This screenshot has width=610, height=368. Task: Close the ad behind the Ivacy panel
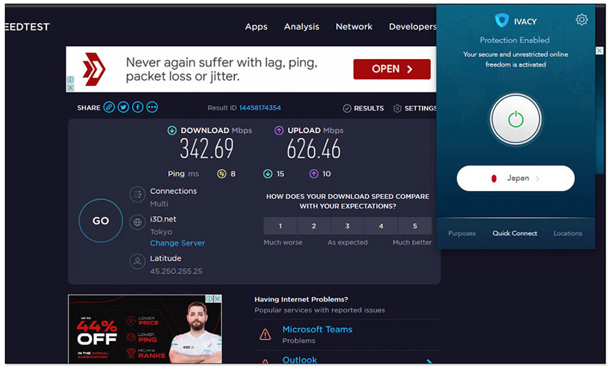(600, 51)
